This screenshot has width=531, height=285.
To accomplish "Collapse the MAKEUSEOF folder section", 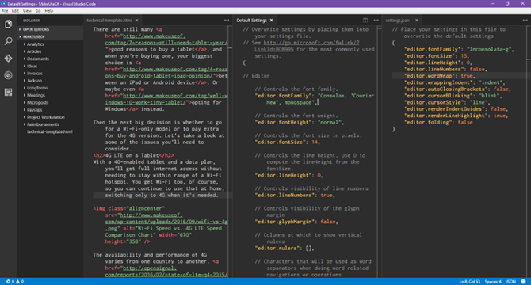I will [x=34, y=37].
